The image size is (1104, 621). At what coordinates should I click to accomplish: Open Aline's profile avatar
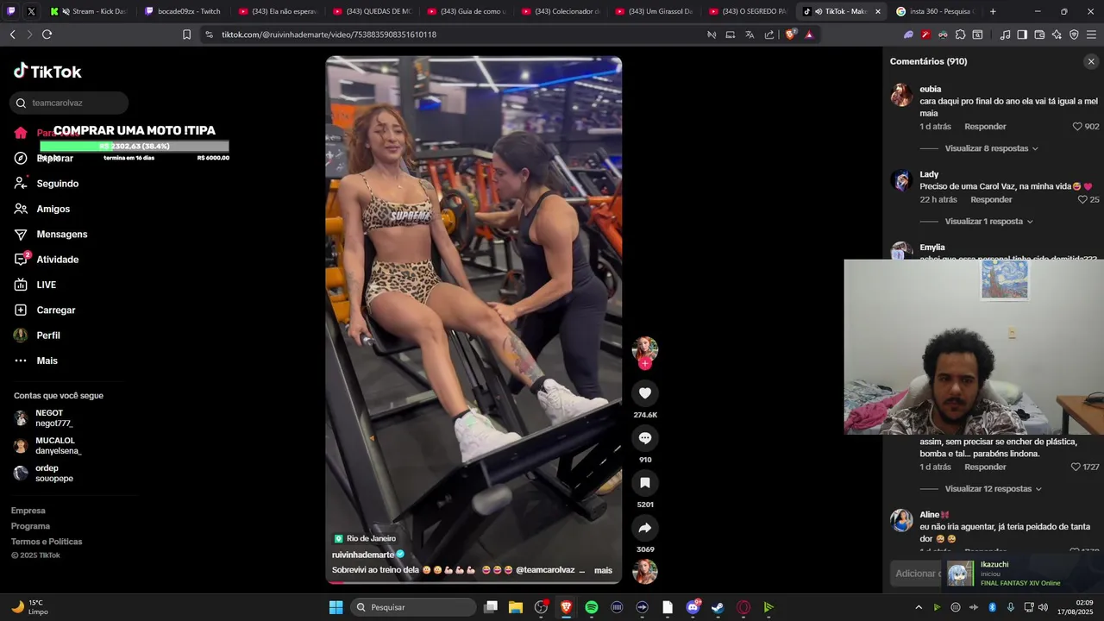point(902,521)
